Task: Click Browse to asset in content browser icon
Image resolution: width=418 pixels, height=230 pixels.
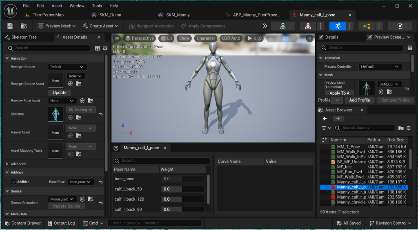Action: [x=24, y=26]
